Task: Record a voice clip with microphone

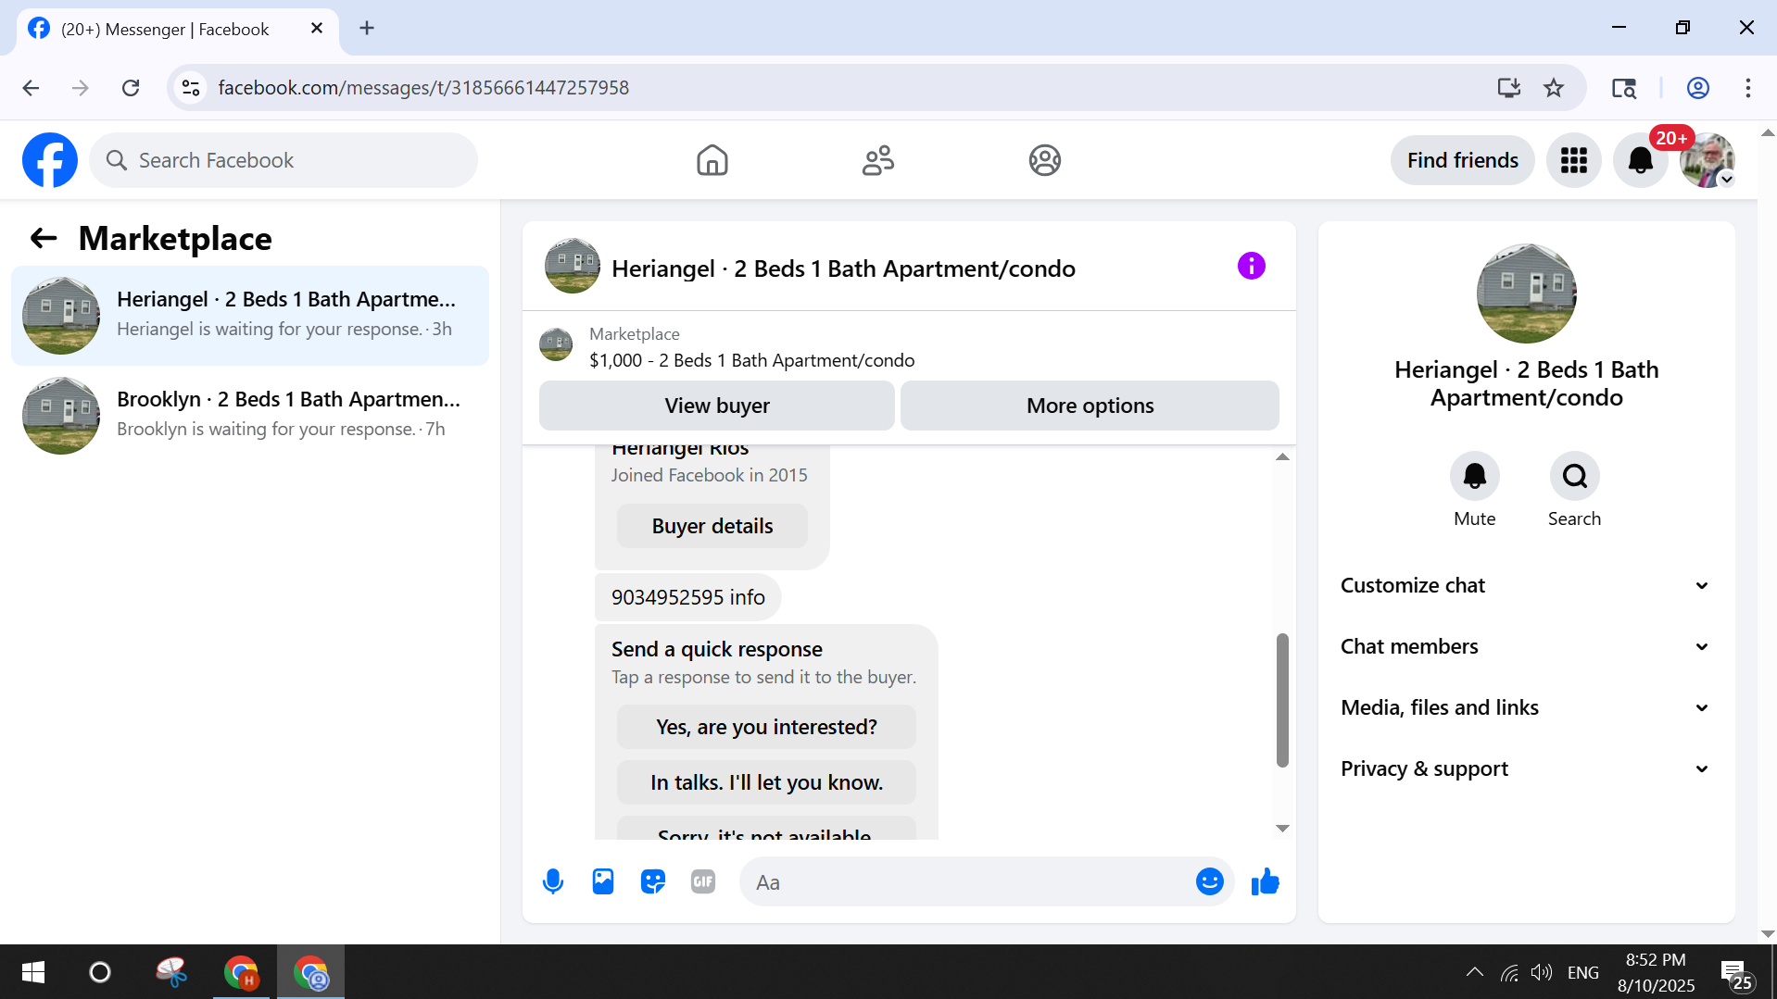Action: pyautogui.click(x=553, y=881)
